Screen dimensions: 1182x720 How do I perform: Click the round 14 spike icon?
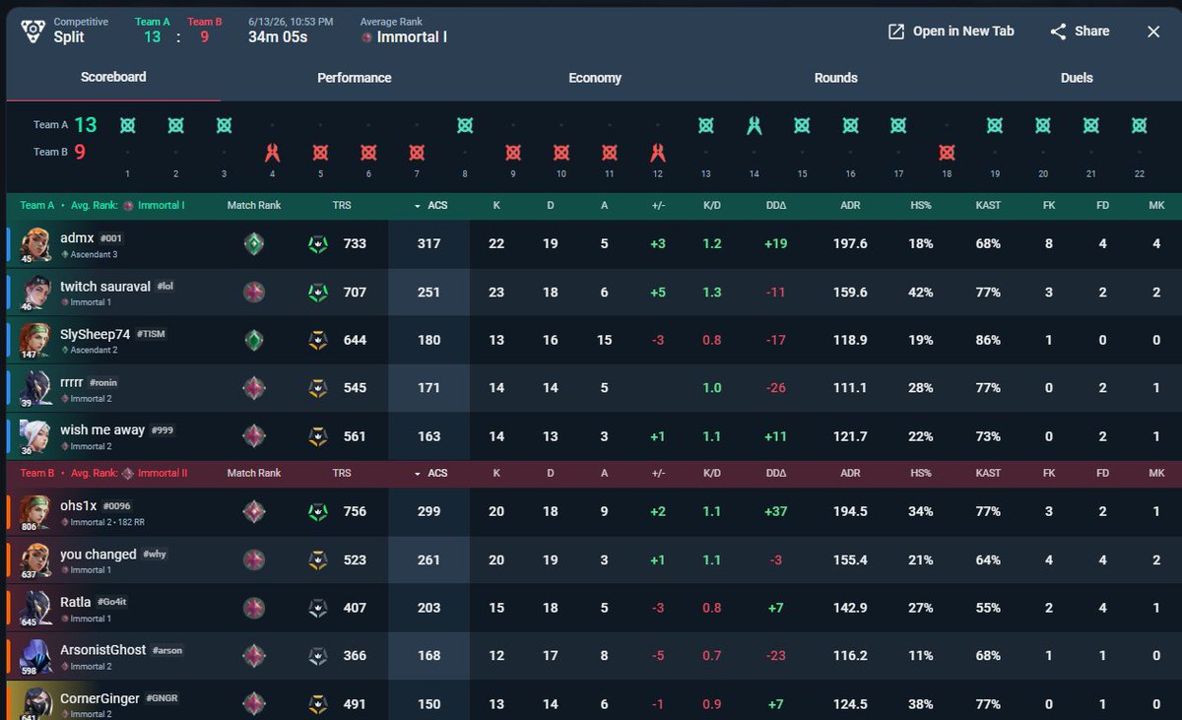(x=755, y=125)
